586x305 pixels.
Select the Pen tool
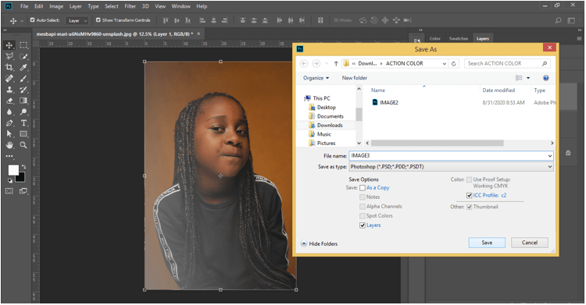click(9, 122)
